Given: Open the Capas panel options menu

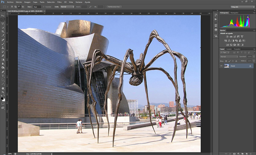Looking at the screenshot, I should pyautogui.click(x=254, y=49).
